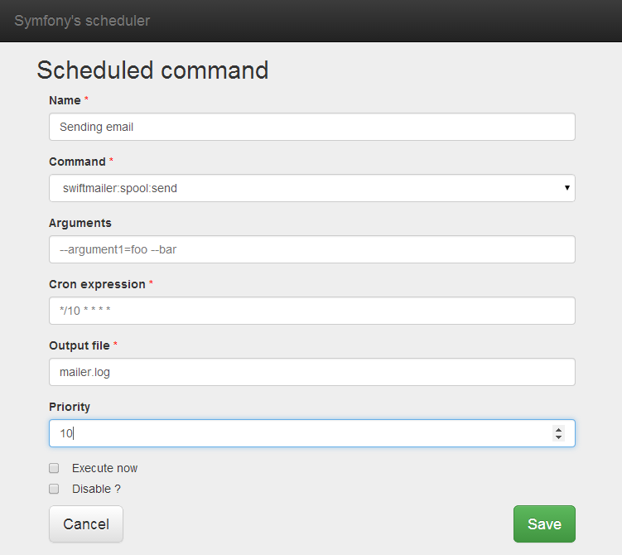The image size is (622, 555).
Task: Click the Priority field label
Action: point(70,407)
